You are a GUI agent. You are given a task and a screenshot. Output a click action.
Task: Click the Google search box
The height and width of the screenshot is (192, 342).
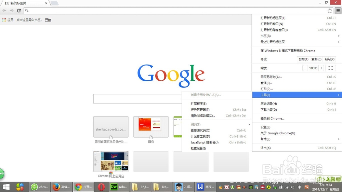[x=137, y=99]
